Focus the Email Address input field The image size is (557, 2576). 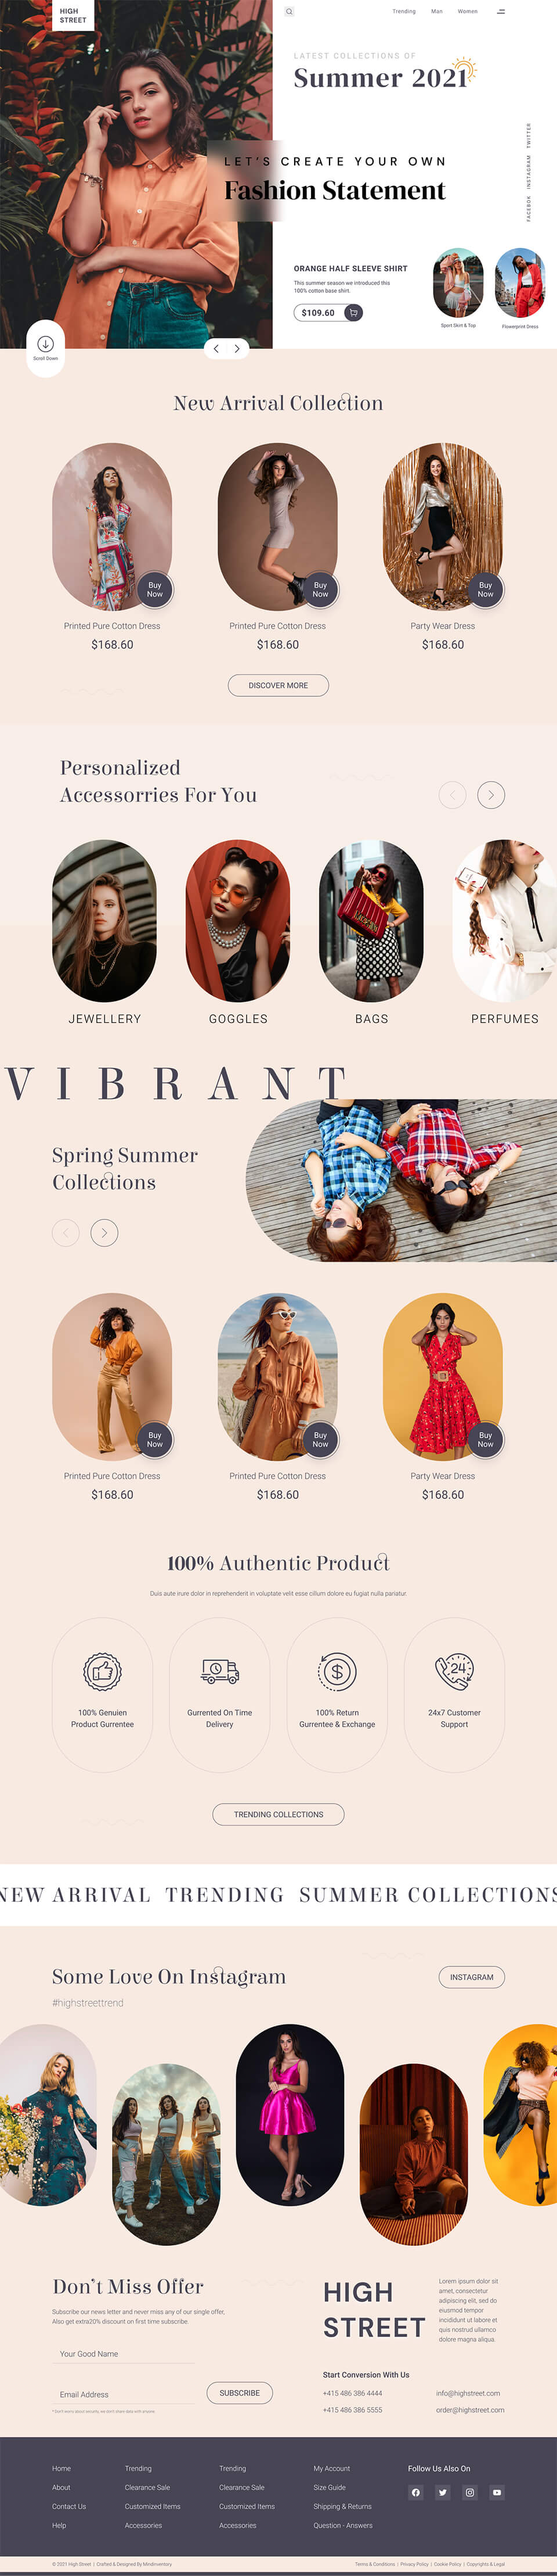coord(124,2394)
